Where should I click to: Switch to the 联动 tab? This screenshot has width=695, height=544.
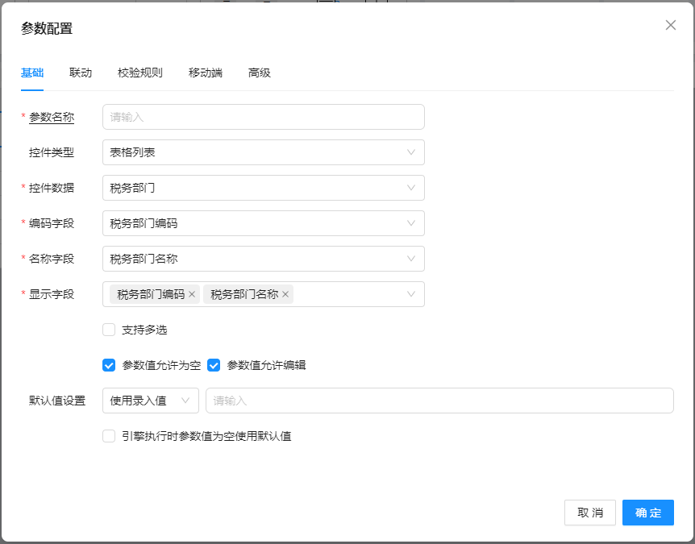pos(81,73)
